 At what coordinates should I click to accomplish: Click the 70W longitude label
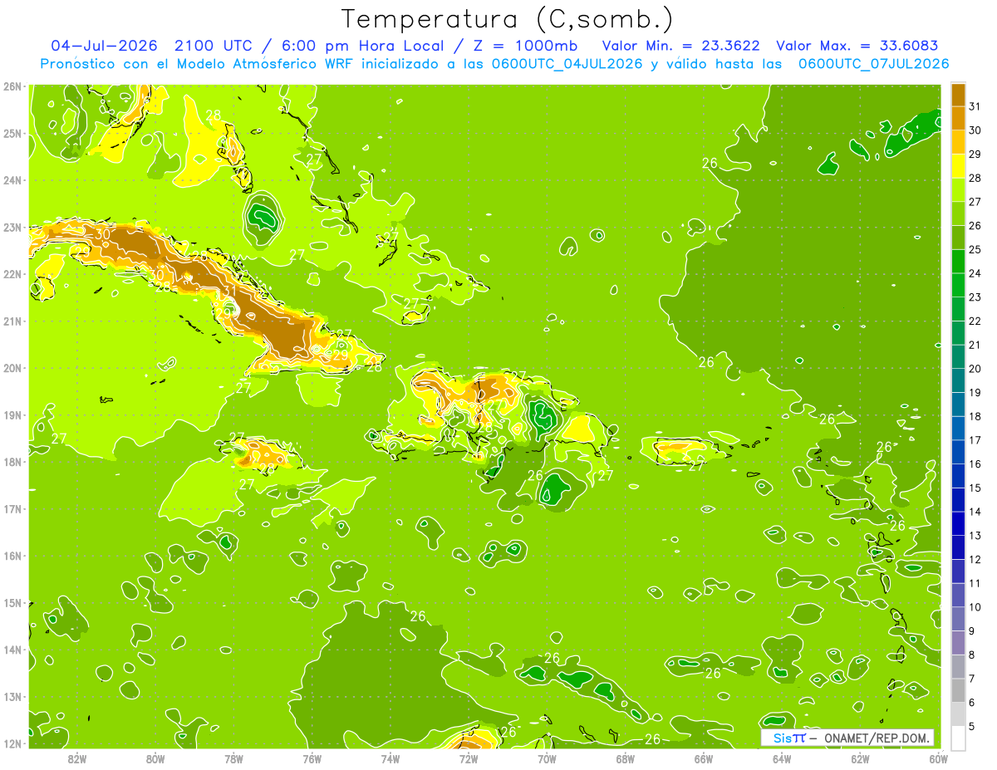tap(547, 758)
